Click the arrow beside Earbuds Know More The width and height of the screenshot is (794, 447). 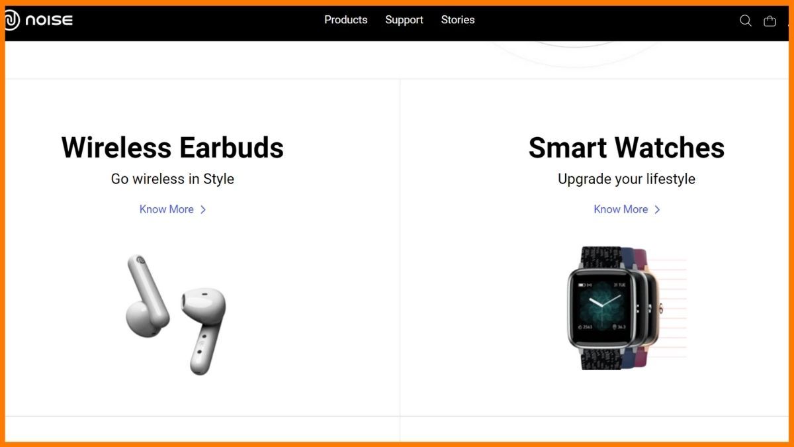(203, 209)
